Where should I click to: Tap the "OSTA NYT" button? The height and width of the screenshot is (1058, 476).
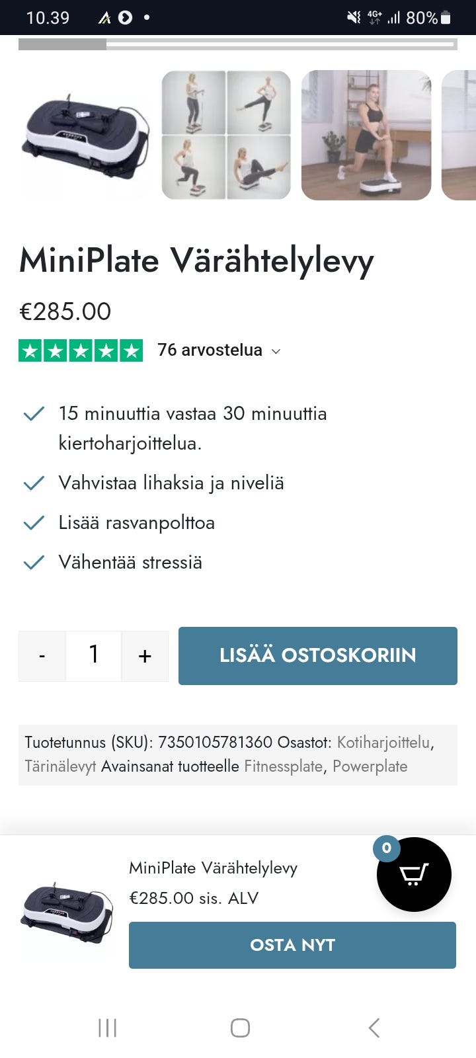tap(292, 945)
